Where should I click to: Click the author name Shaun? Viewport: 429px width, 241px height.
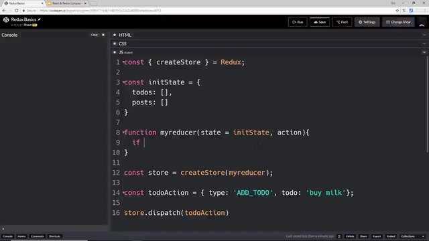tap(27, 25)
